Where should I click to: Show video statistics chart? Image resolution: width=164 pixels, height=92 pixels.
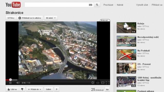(x=107, y=89)
